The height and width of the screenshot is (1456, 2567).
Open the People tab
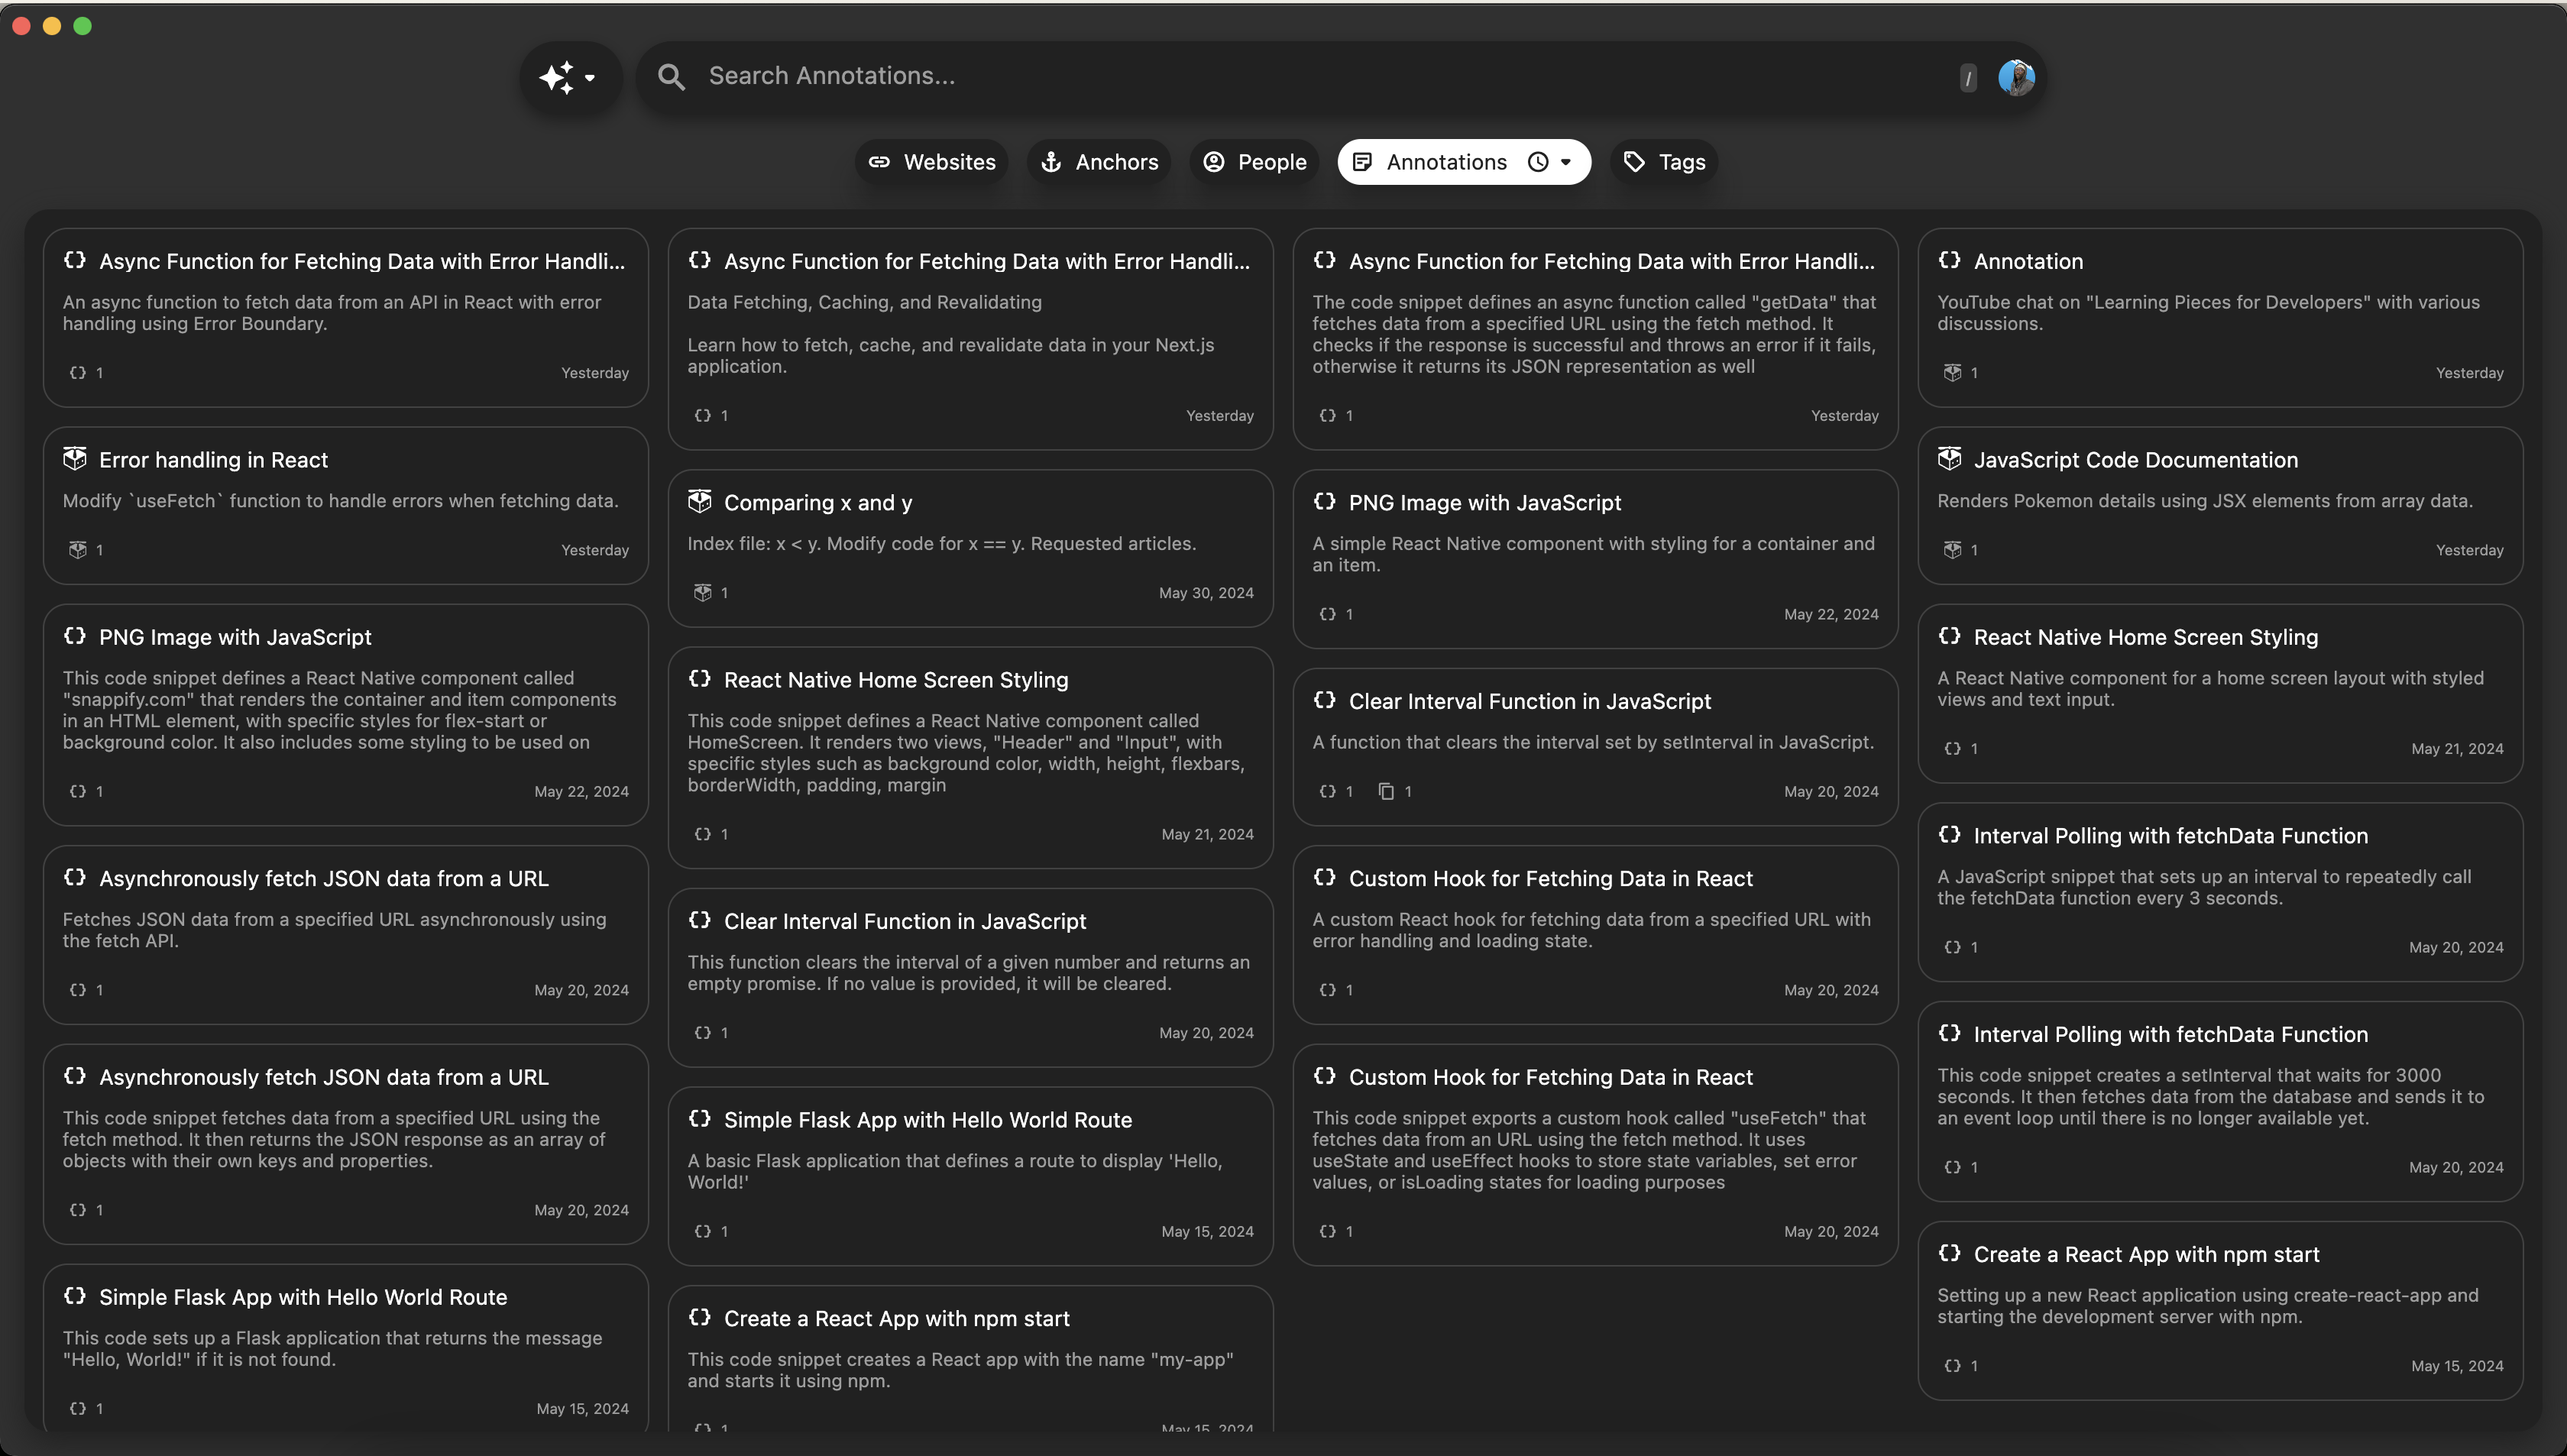coord(1254,162)
